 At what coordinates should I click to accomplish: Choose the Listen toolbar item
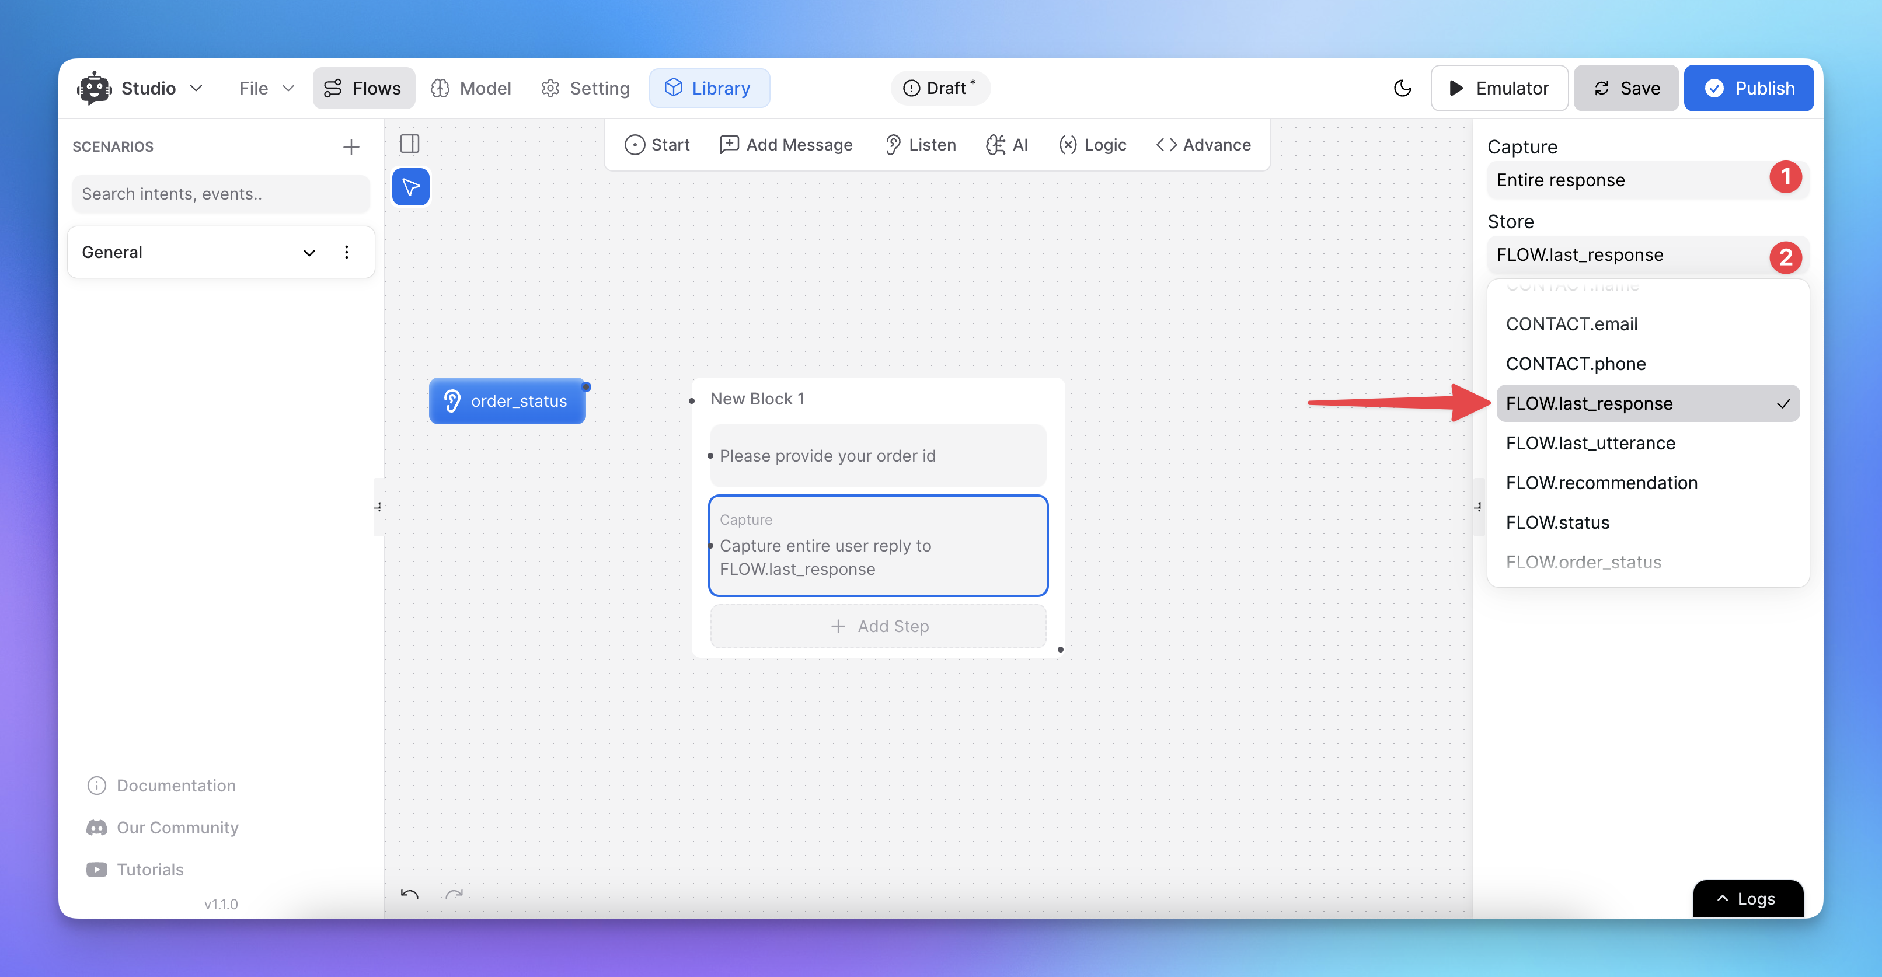(x=921, y=145)
